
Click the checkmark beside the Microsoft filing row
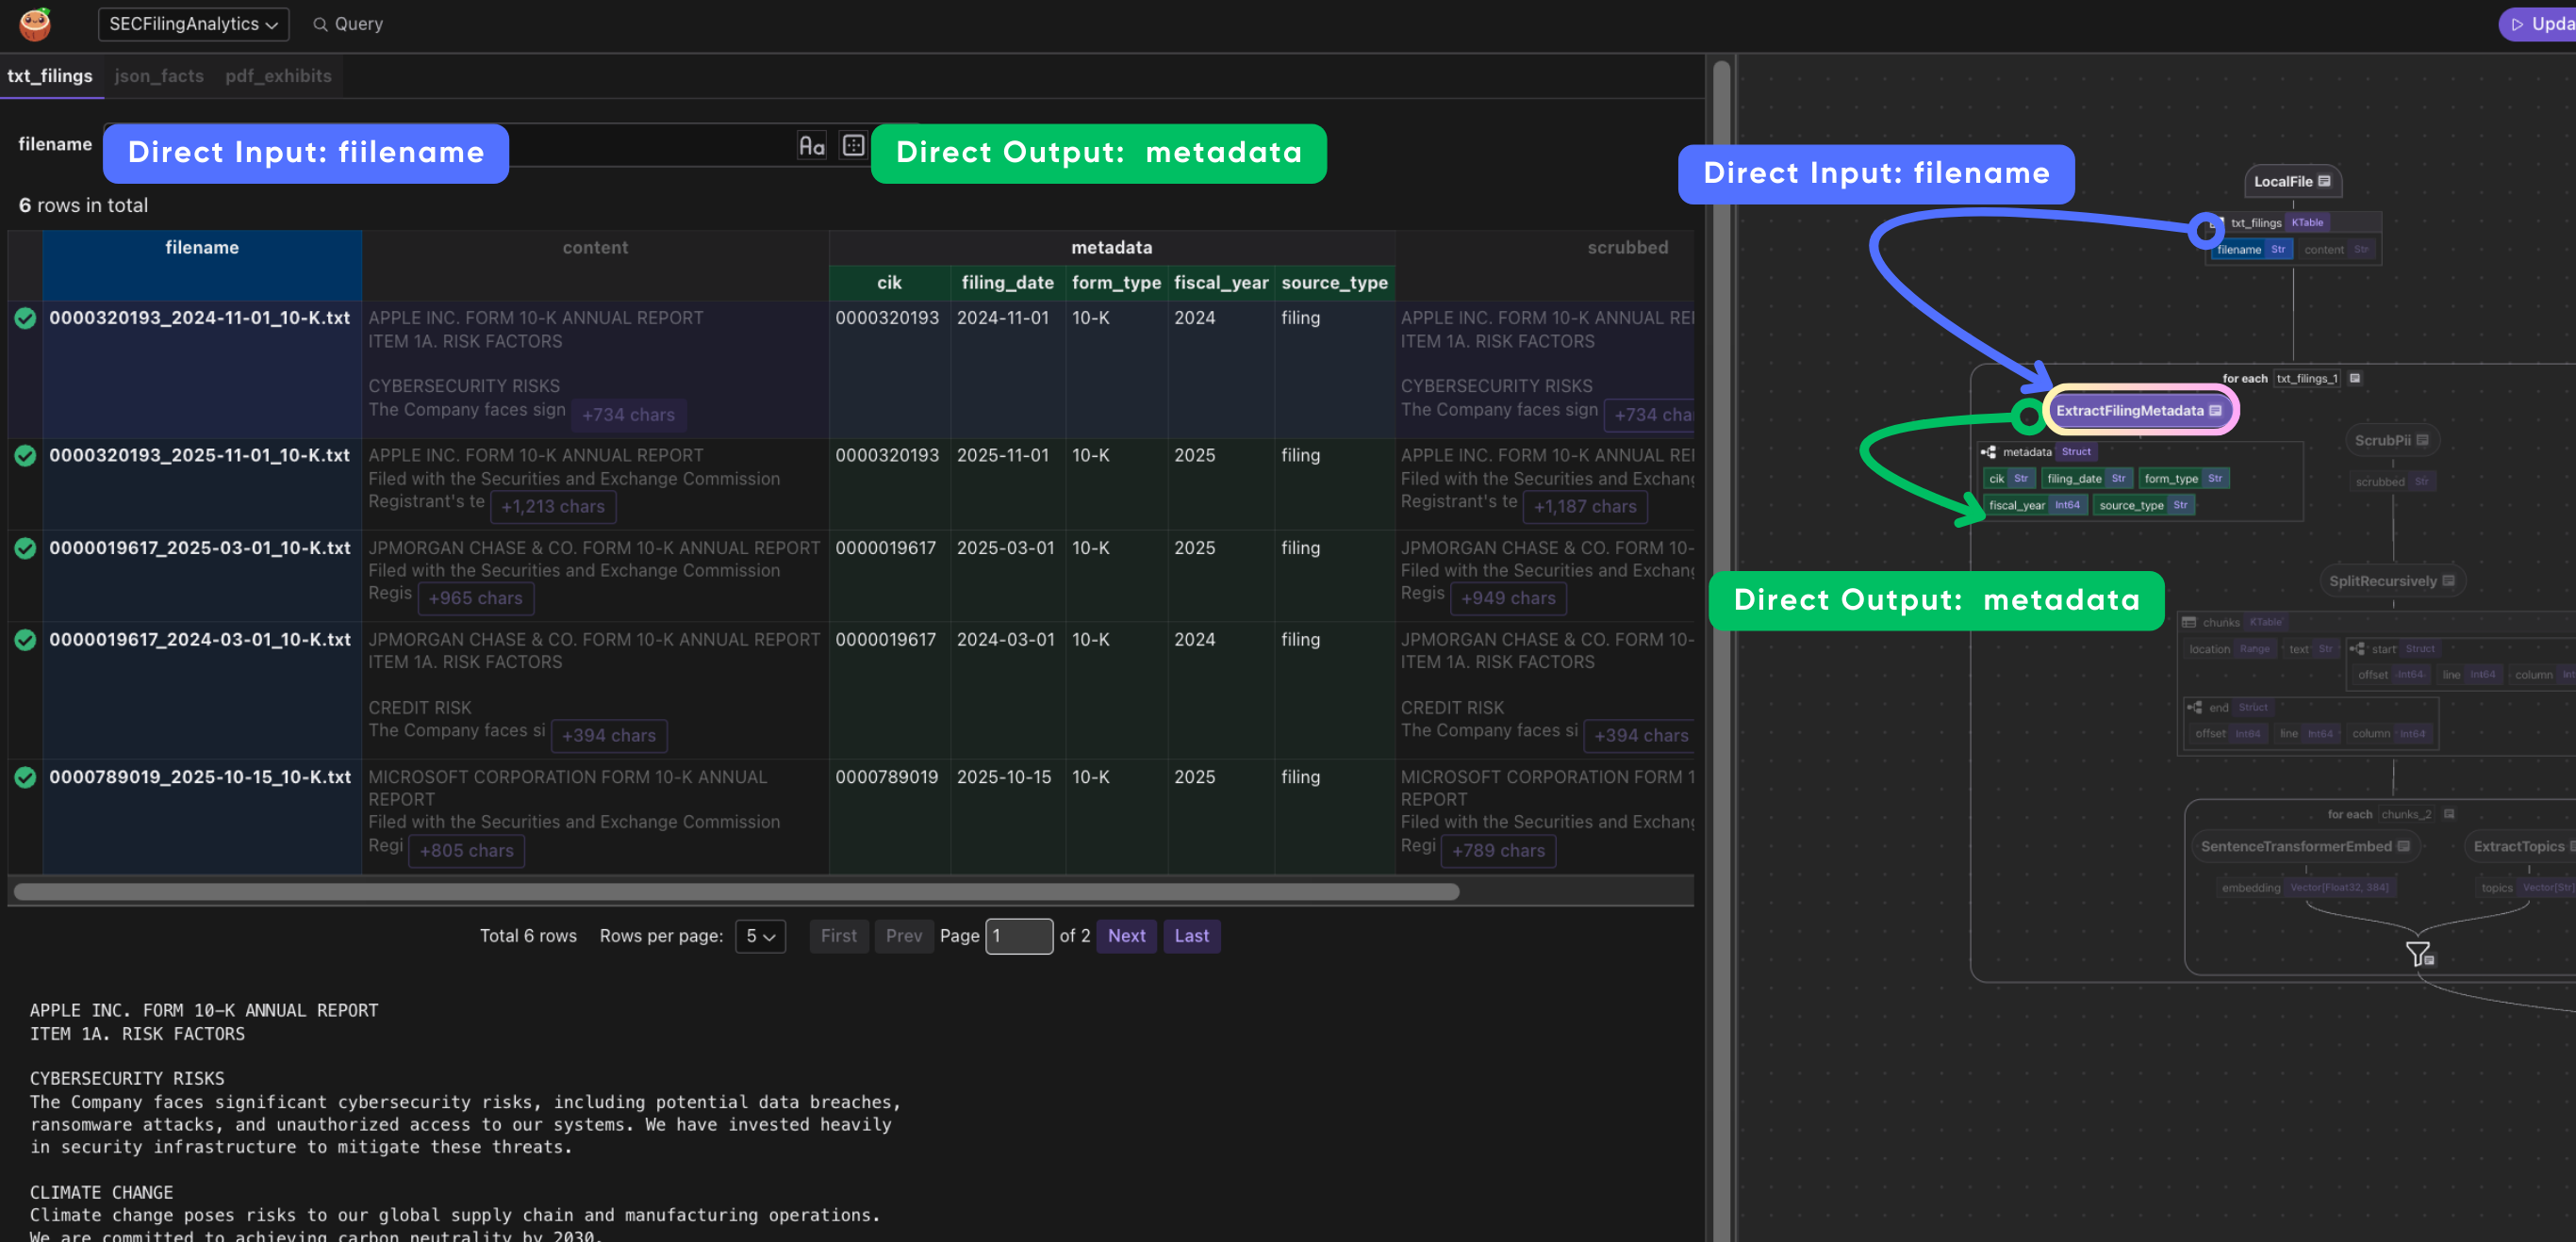point(25,776)
